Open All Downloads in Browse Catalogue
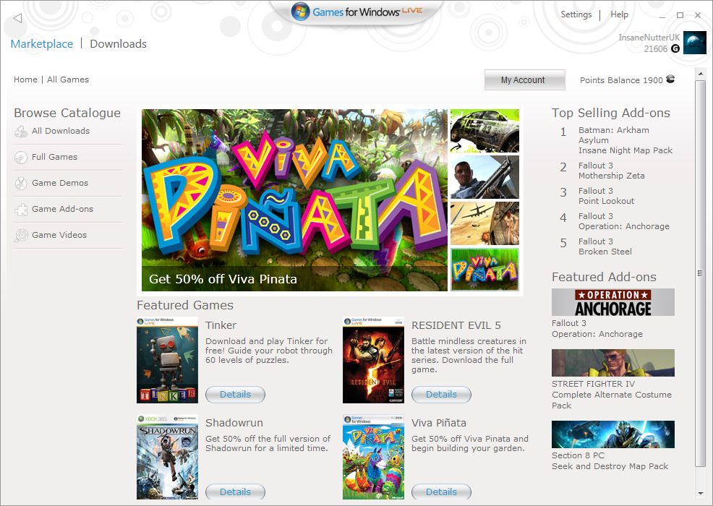The height and width of the screenshot is (506, 713). tap(61, 131)
